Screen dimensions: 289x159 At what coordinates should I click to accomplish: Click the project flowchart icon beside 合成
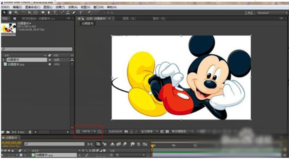pos(72,60)
